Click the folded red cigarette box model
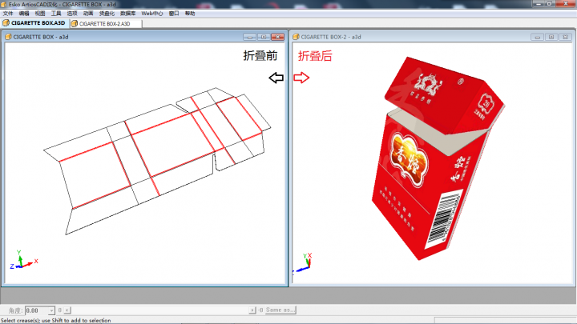Viewport: 577px width, 324px height. point(433,160)
